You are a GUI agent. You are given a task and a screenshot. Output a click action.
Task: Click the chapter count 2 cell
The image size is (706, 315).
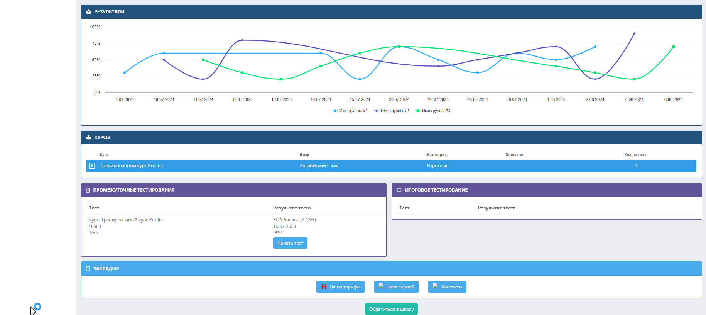635,166
